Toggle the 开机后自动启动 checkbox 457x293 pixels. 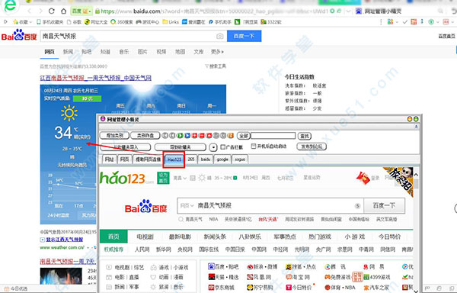coord(254,146)
